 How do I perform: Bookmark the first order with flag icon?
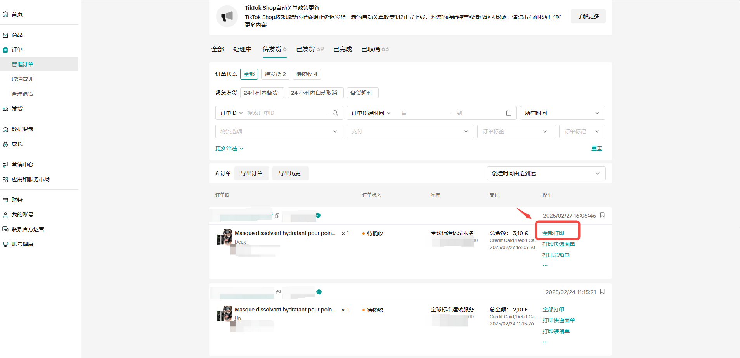602,215
